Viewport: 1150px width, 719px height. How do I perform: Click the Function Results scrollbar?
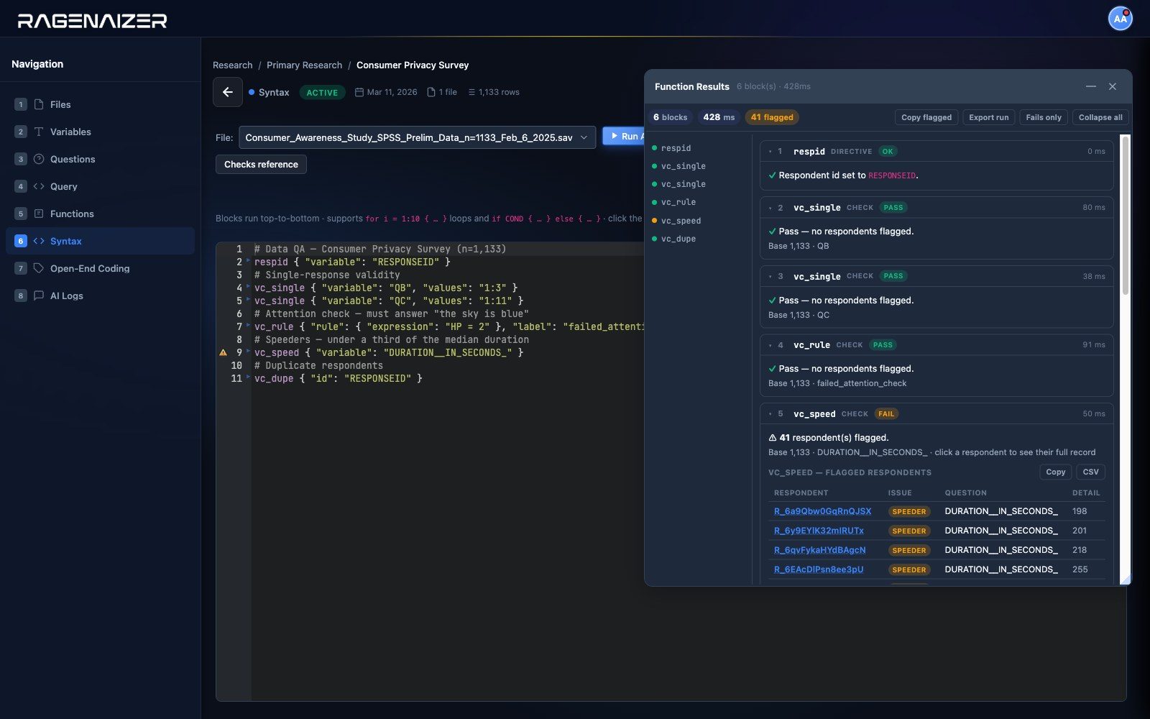coord(1125,216)
